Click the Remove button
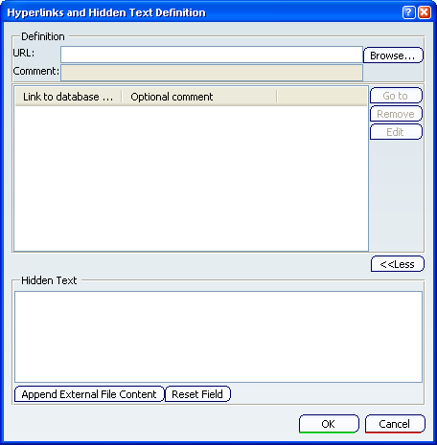437x445 pixels. coord(396,114)
